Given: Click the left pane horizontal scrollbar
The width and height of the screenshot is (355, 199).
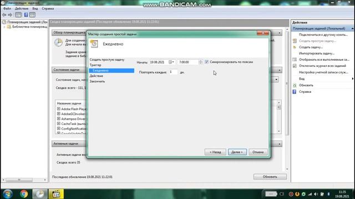Looking at the screenshot, I should (24, 180).
